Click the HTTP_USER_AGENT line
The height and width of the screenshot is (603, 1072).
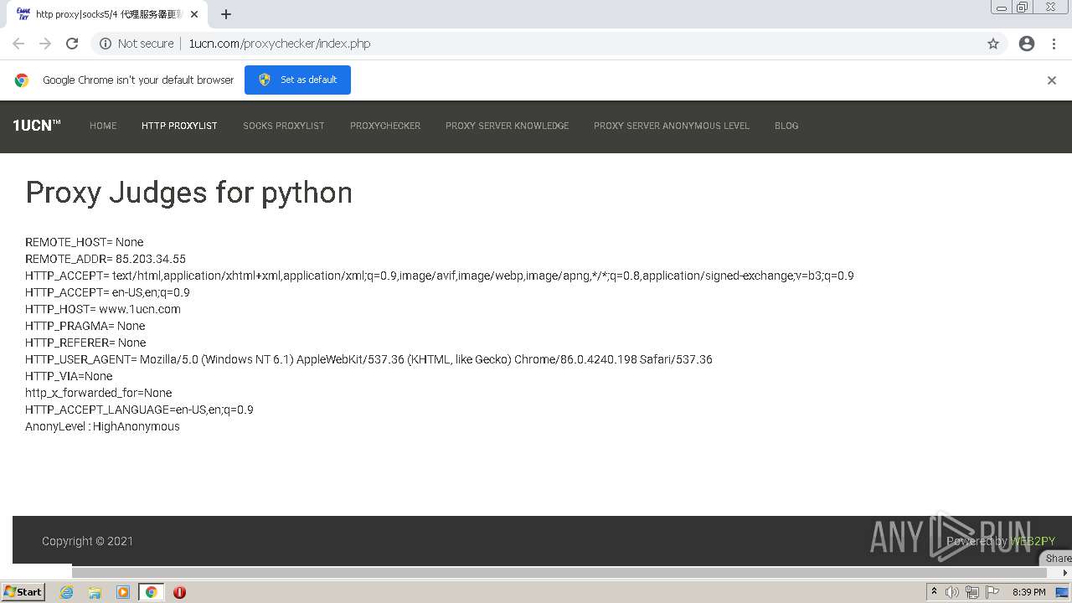(368, 359)
